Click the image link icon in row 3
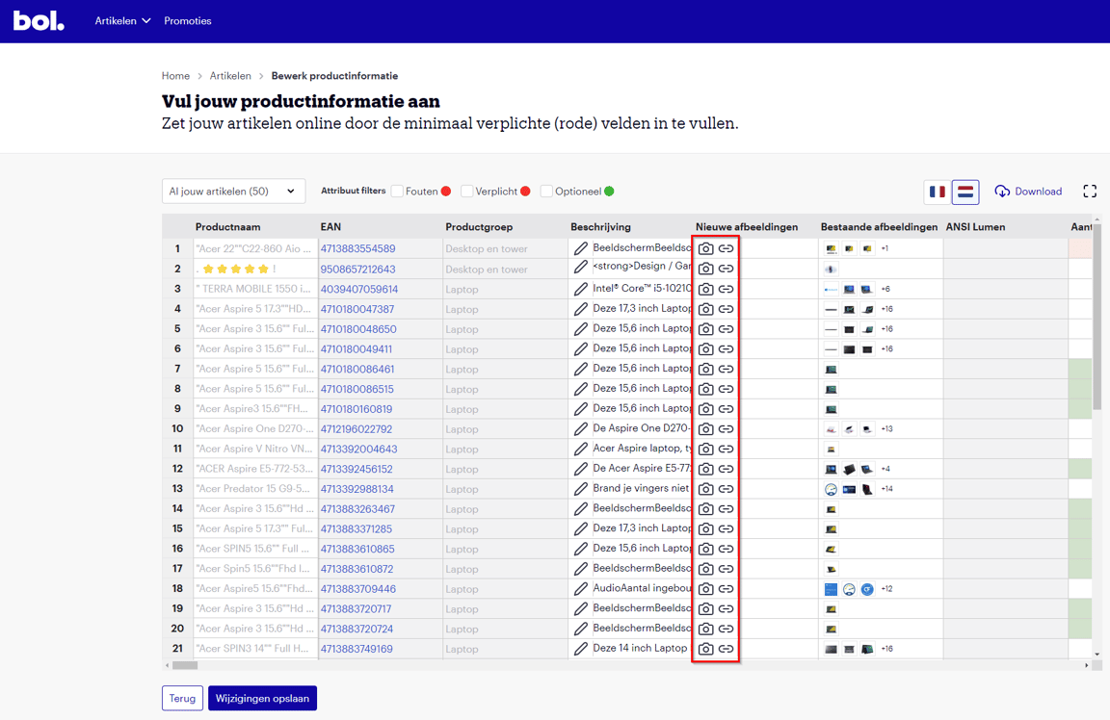Viewport: 1110px width, 720px height. coord(727,289)
